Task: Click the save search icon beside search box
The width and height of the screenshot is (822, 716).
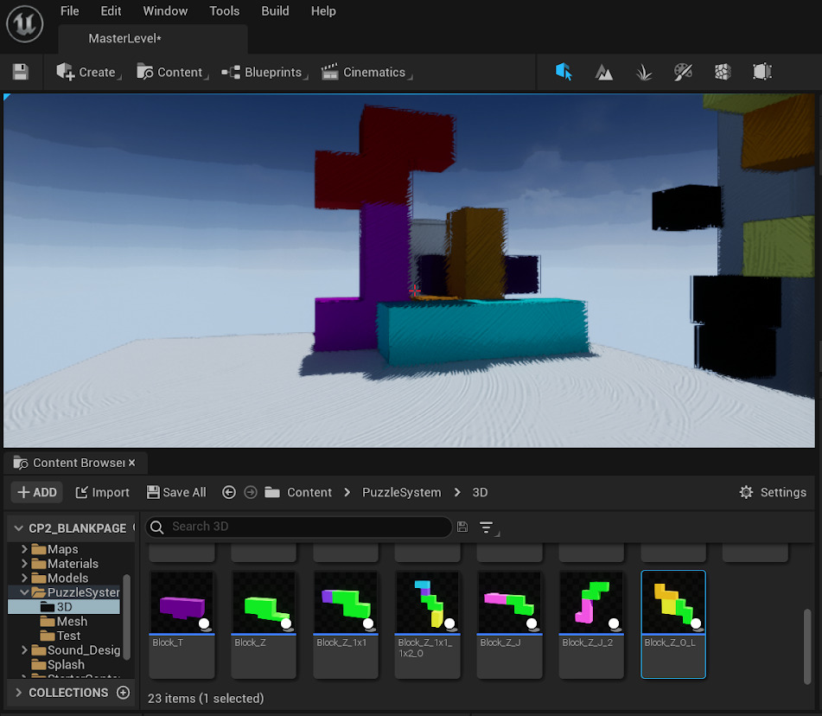Action: point(462,527)
